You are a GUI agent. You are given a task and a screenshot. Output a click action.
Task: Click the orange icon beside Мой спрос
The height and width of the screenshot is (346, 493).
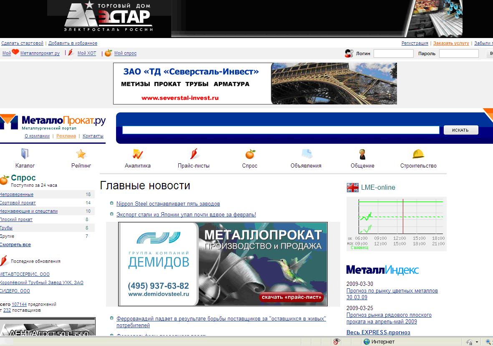pyautogui.click(x=108, y=53)
